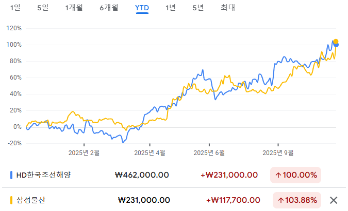
Task: Click the ↑100.00% change badge
Action: (295, 175)
